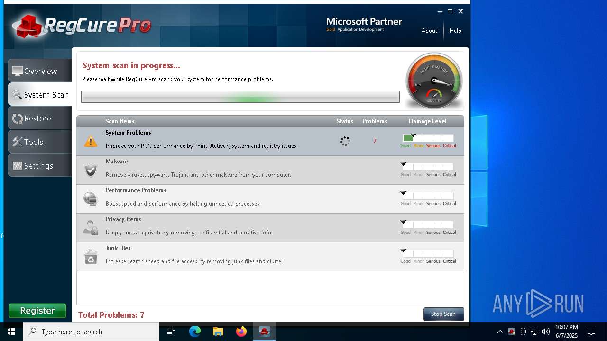Click the performance gauge dial

point(434,81)
